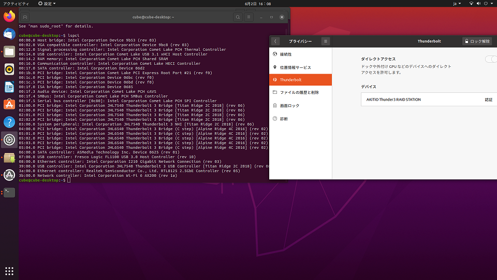Click デバイス section heading

pos(368,87)
